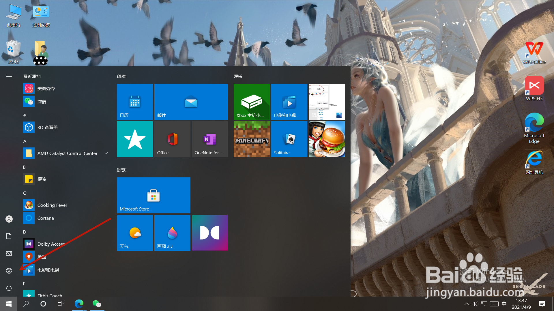
Task: Click the Windows Start button
Action: (9, 304)
